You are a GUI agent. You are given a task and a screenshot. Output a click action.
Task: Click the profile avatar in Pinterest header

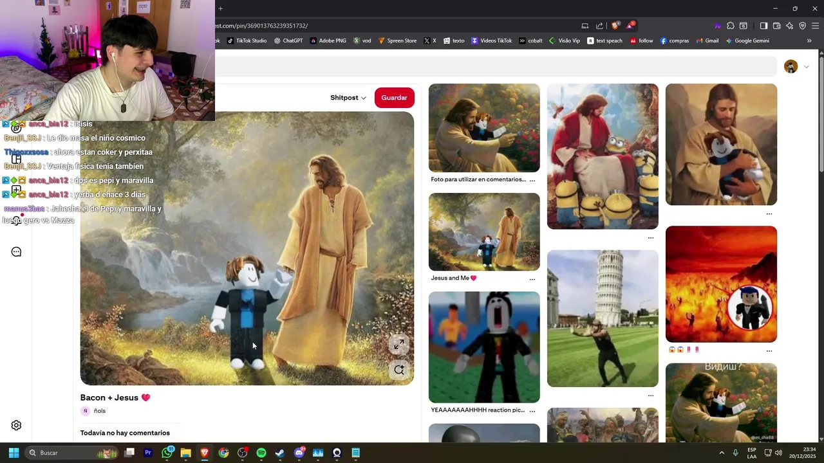coord(791,66)
